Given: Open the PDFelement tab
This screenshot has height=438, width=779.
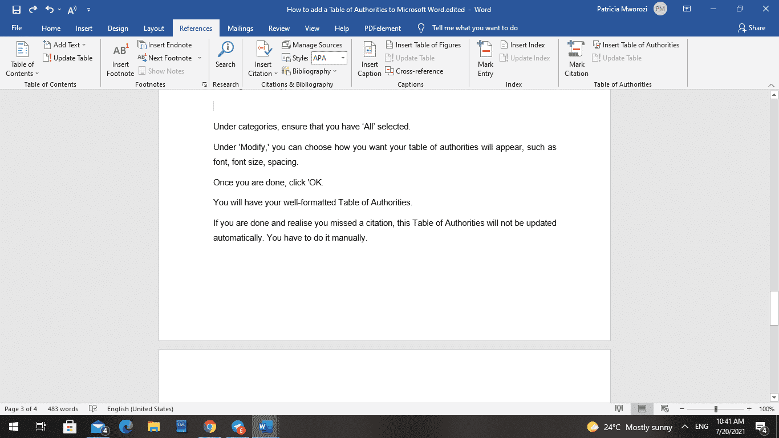Looking at the screenshot, I should coord(383,27).
